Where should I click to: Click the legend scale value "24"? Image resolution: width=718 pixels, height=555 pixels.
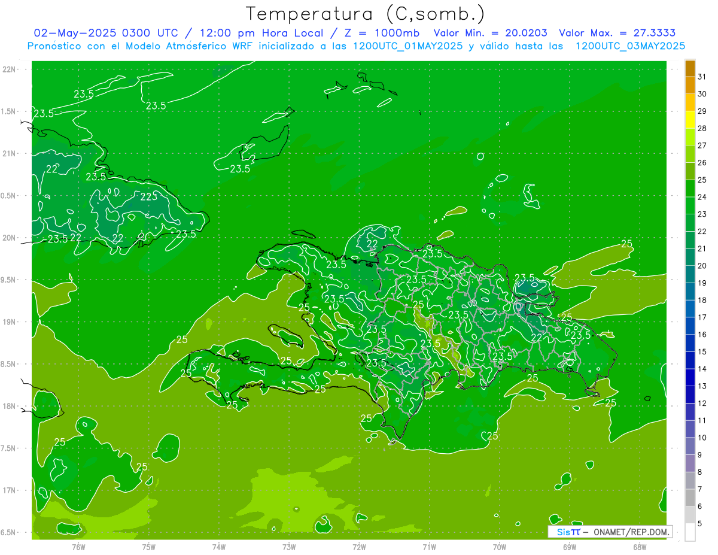pos(702,197)
